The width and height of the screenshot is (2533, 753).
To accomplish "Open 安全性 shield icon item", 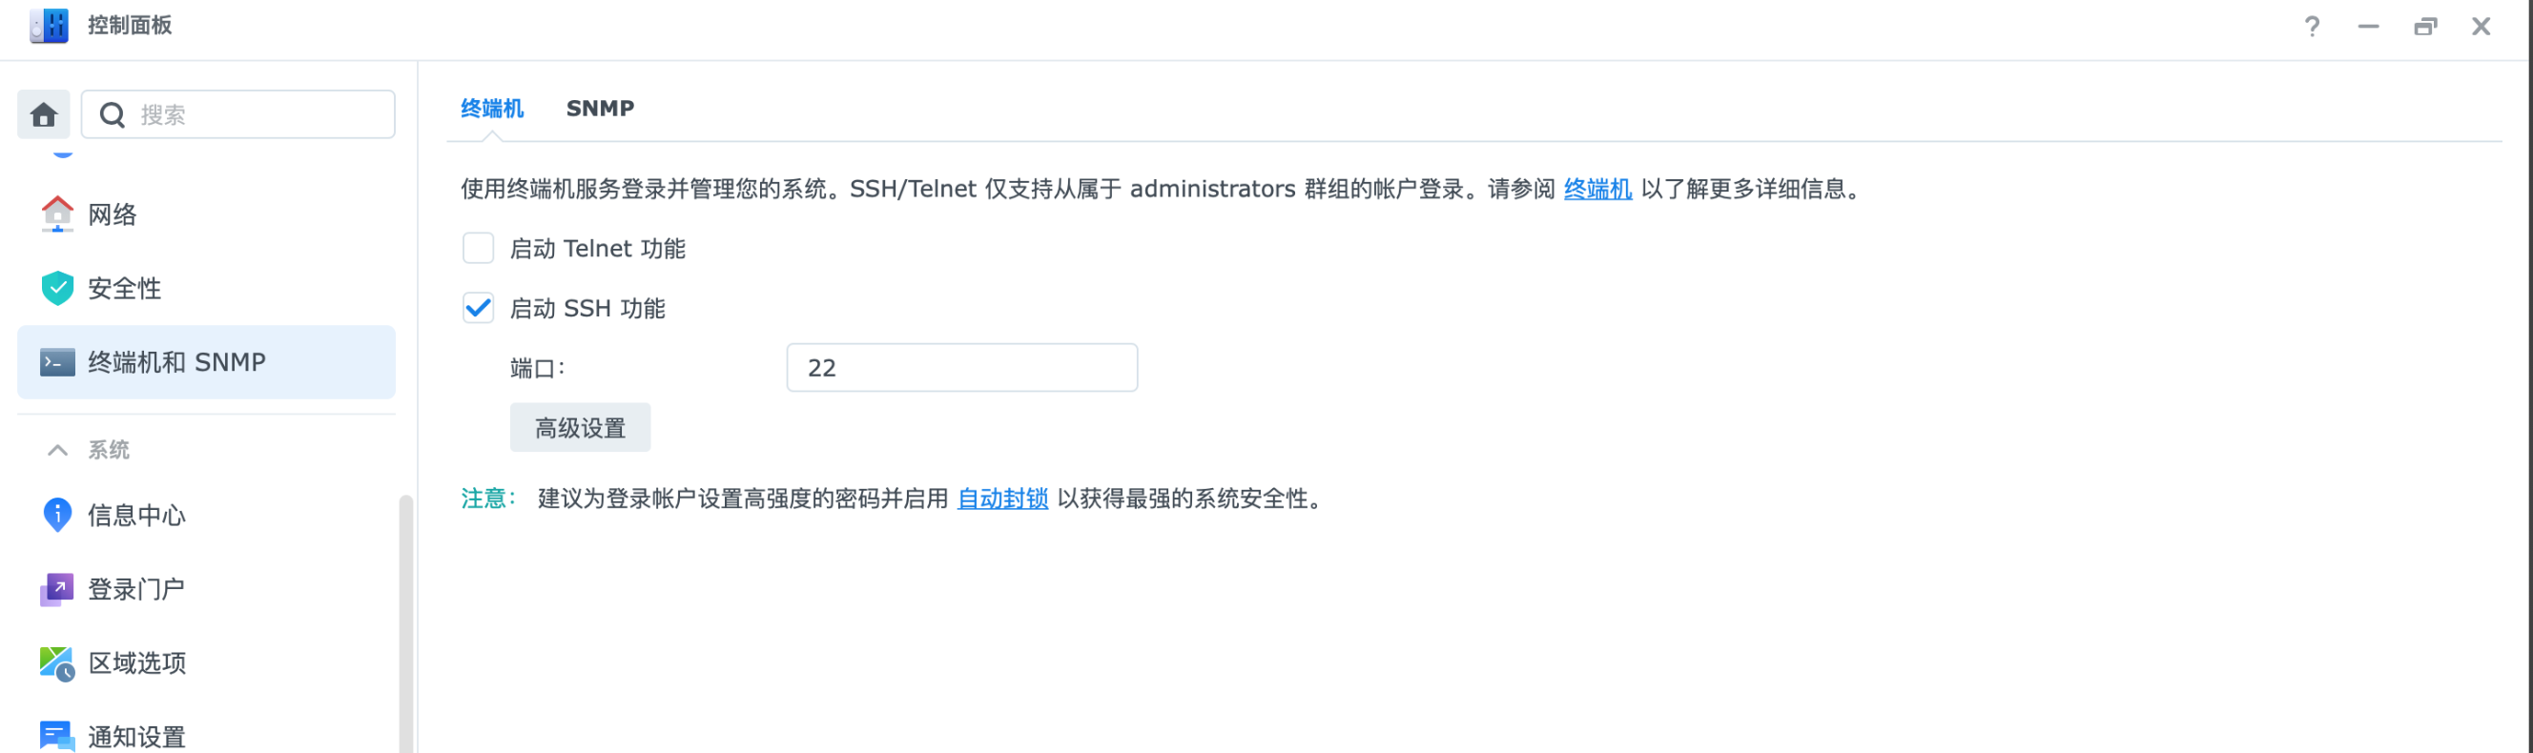I will click(x=57, y=288).
